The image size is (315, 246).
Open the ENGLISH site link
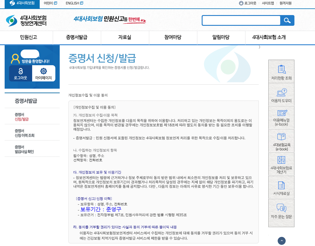pyautogui.click(x=74, y=3)
